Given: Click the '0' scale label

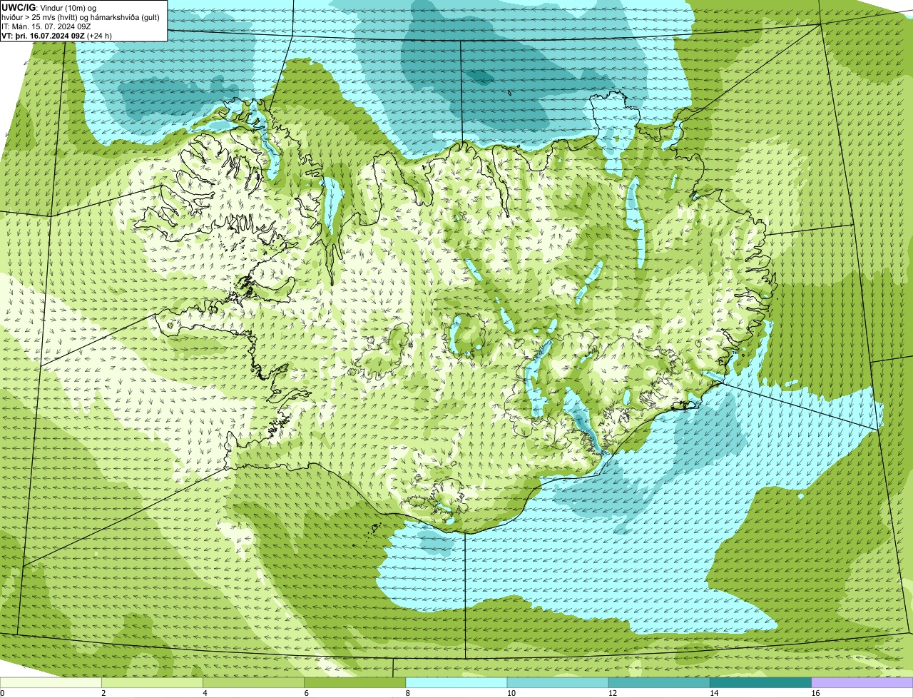Looking at the screenshot, I should 2,694.
